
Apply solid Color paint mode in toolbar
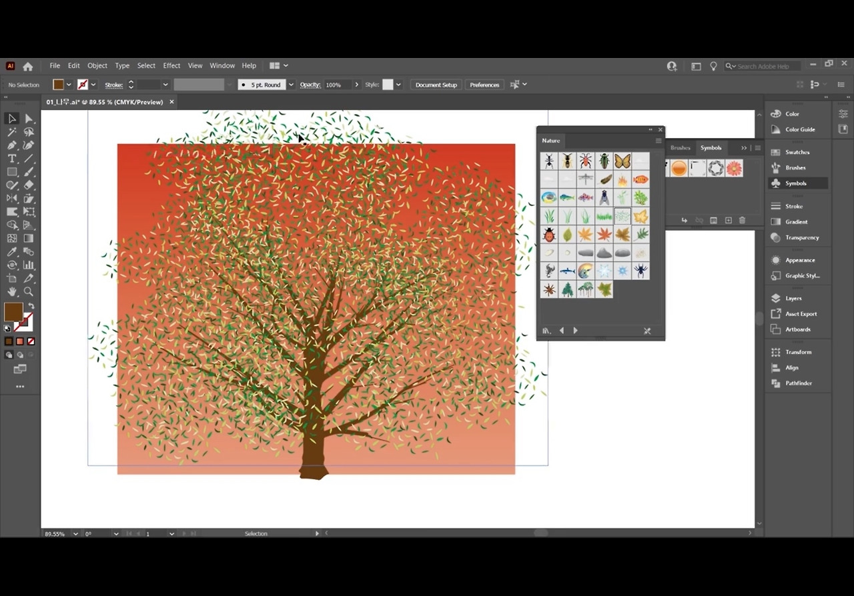click(9, 341)
